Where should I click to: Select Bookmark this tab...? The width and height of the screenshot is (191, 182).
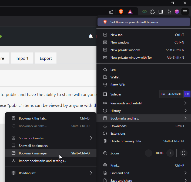tap(51, 118)
